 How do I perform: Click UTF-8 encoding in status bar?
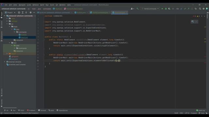coord(187,113)
